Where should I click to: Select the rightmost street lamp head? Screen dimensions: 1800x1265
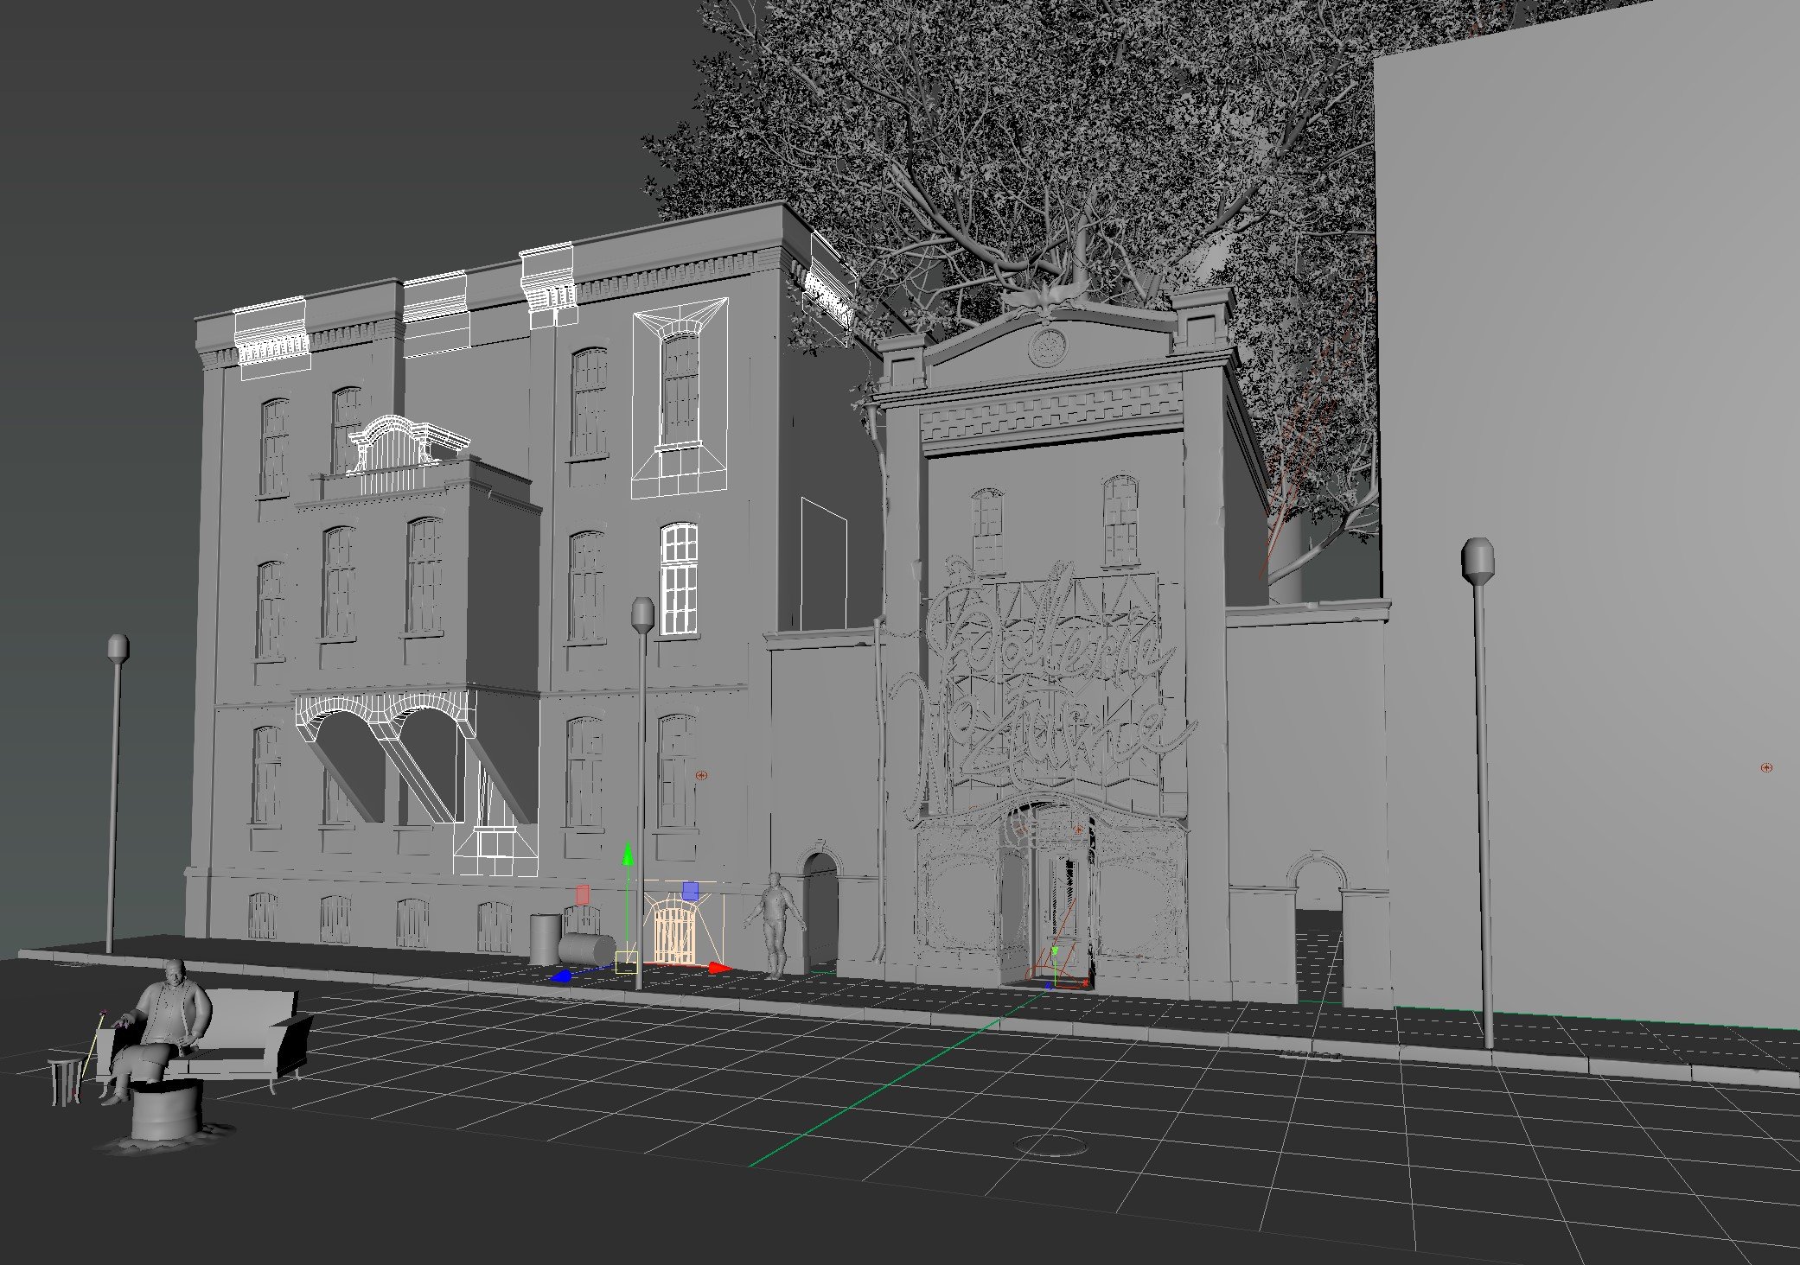click(1478, 560)
